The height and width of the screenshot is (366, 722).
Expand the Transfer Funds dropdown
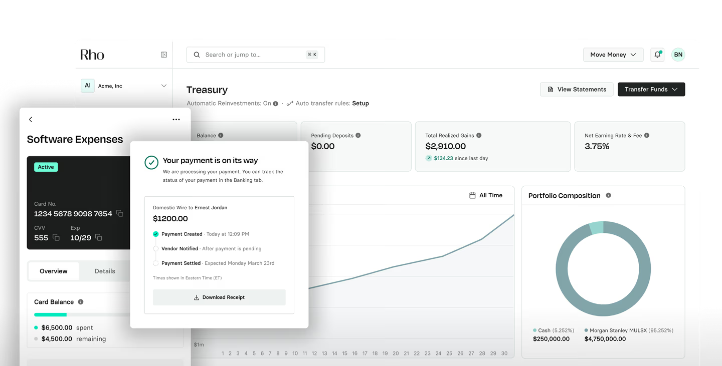[651, 89]
